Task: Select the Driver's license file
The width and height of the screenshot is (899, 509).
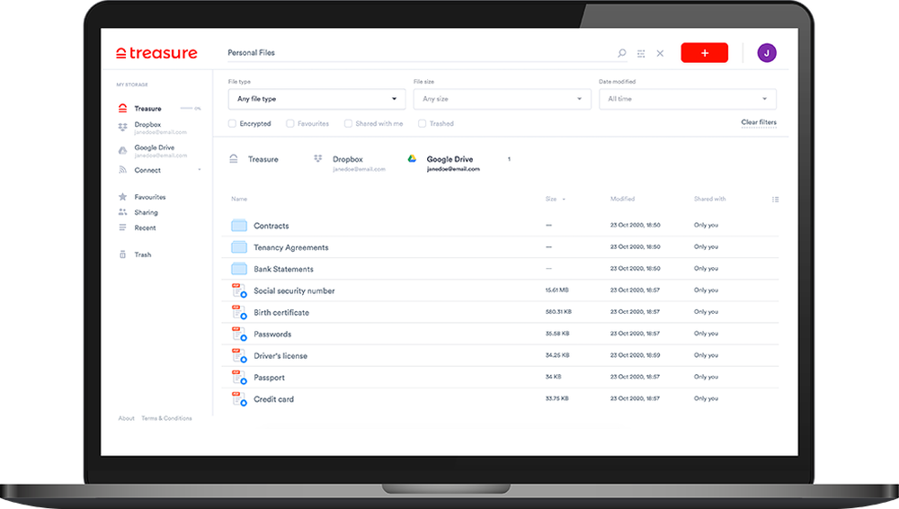Action: tap(500, 356)
